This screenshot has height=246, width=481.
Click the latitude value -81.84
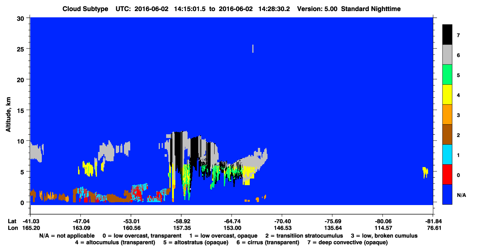(x=433, y=221)
